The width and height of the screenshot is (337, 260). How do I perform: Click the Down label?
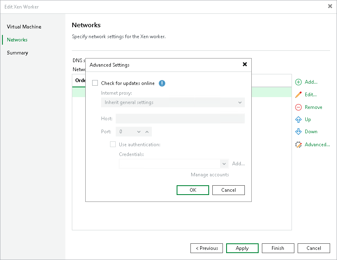pos(311,132)
